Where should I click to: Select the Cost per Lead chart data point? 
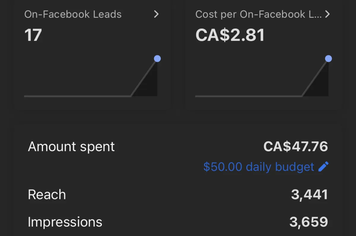click(x=328, y=59)
